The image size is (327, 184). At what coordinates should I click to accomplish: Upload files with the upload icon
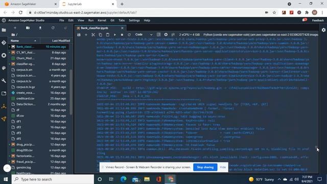pyautogui.click(x=40, y=28)
